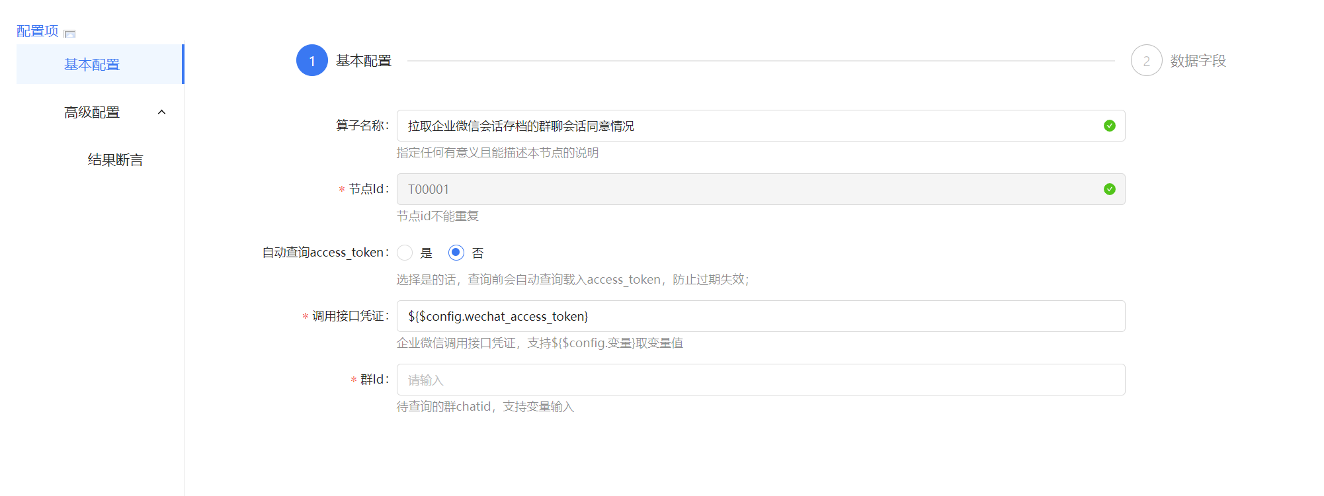Click the 基本配置 step title

pos(363,61)
